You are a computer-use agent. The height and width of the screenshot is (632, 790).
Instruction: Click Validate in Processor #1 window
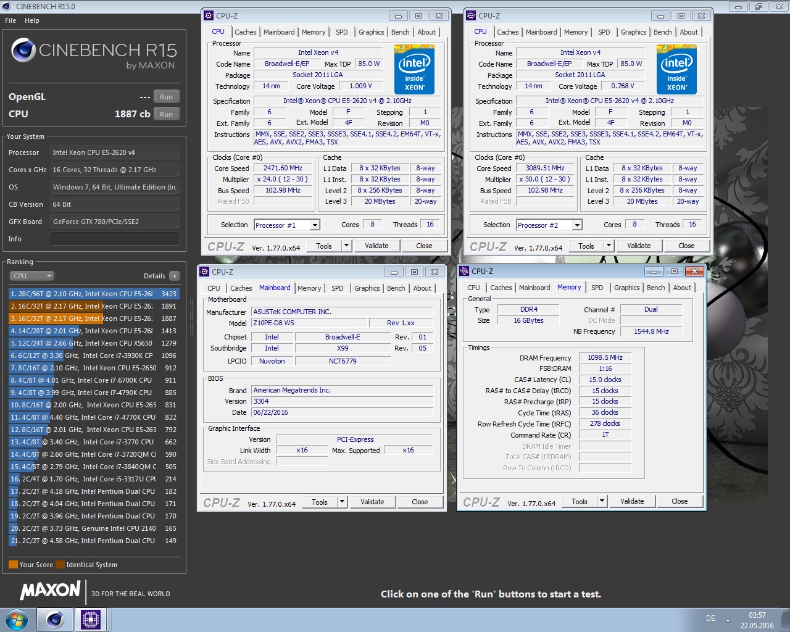tap(376, 246)
